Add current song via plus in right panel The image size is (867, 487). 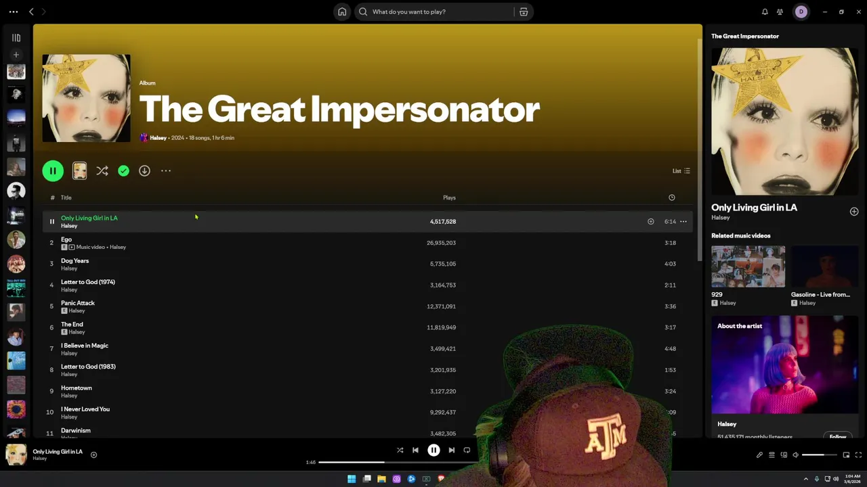point(854,212)
